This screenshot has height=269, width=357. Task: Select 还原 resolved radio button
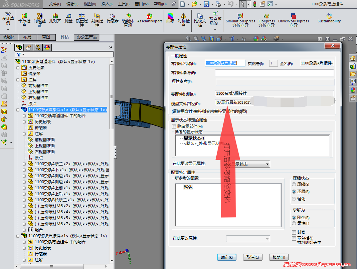[x=294, y=191]
